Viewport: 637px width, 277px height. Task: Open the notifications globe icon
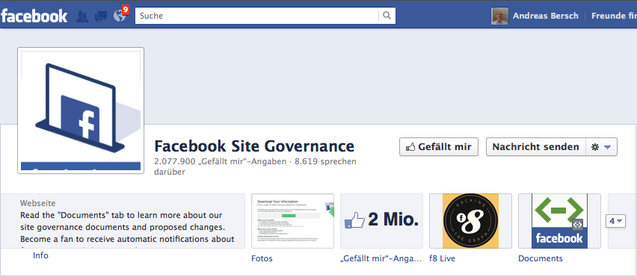click(x=120, y=16)
